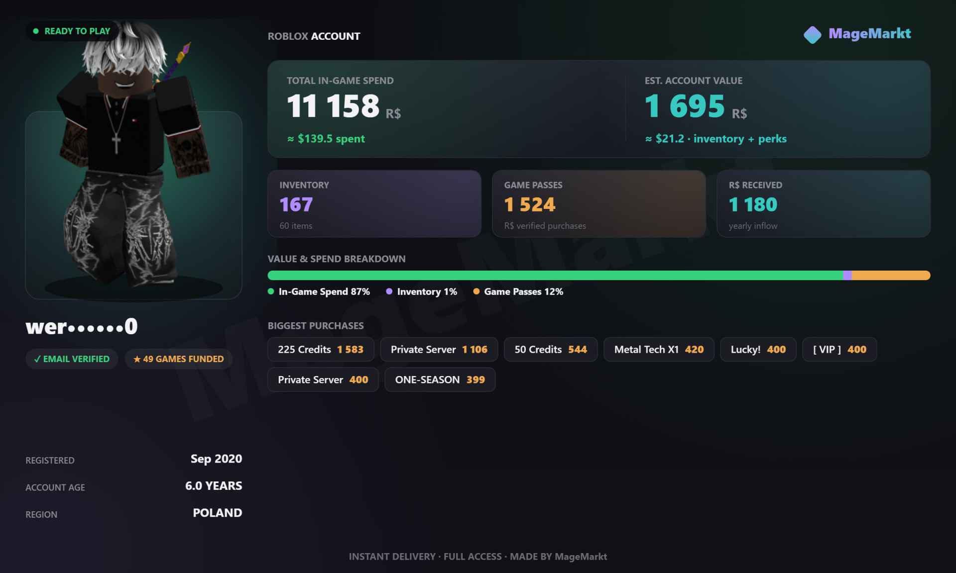Viewport: 956px width, 573px height.
Task: Select the Roblox avatar preview image
Action: 133,159
